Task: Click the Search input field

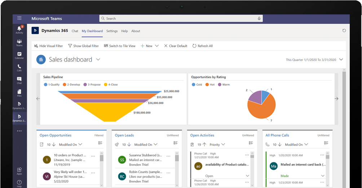Action: [181, 18]
